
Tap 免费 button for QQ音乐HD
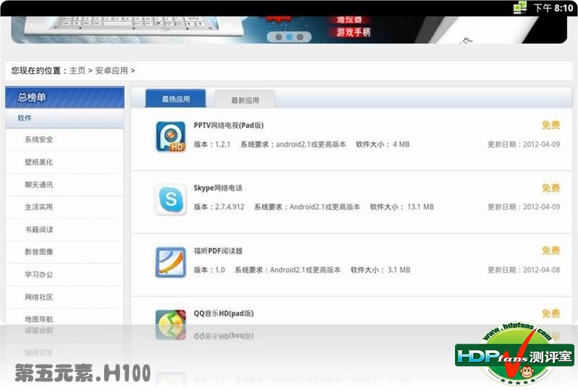(551, 314)
